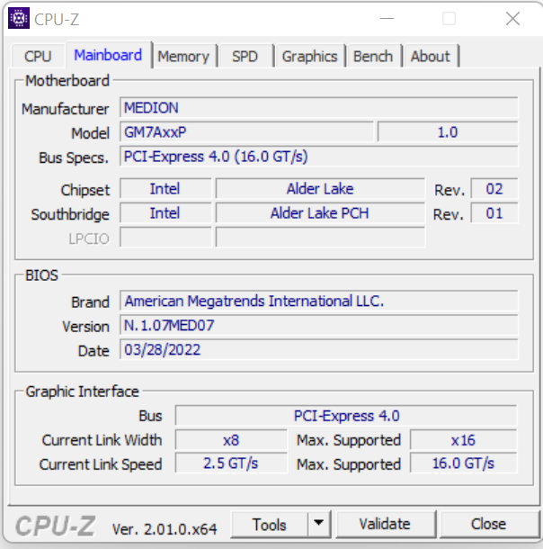Switch to the CPU tab
Viewport: 543px width, 549px height.
(38, 56)
